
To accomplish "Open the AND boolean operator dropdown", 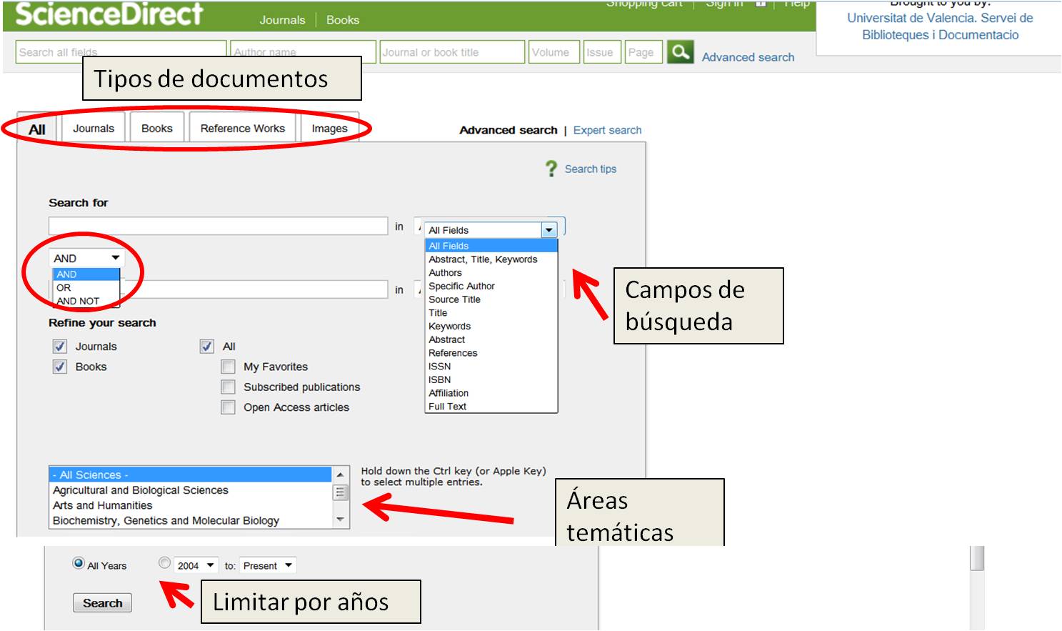I will point(86,258).
